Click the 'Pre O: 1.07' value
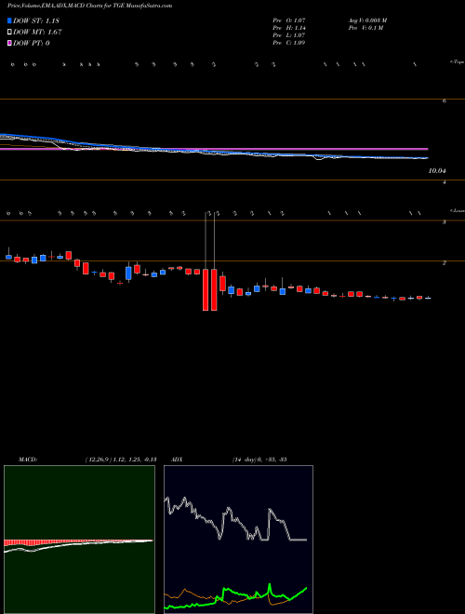 (x=290, y=20)
